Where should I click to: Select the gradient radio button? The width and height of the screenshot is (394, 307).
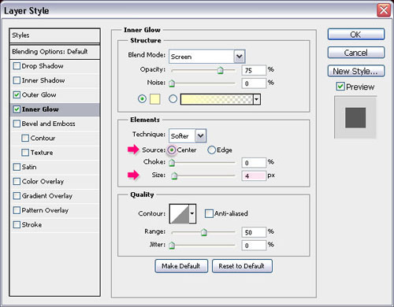[173, 99]
